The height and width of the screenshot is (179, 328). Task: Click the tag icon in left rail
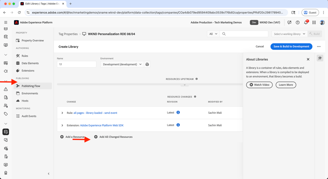(6, 114)
